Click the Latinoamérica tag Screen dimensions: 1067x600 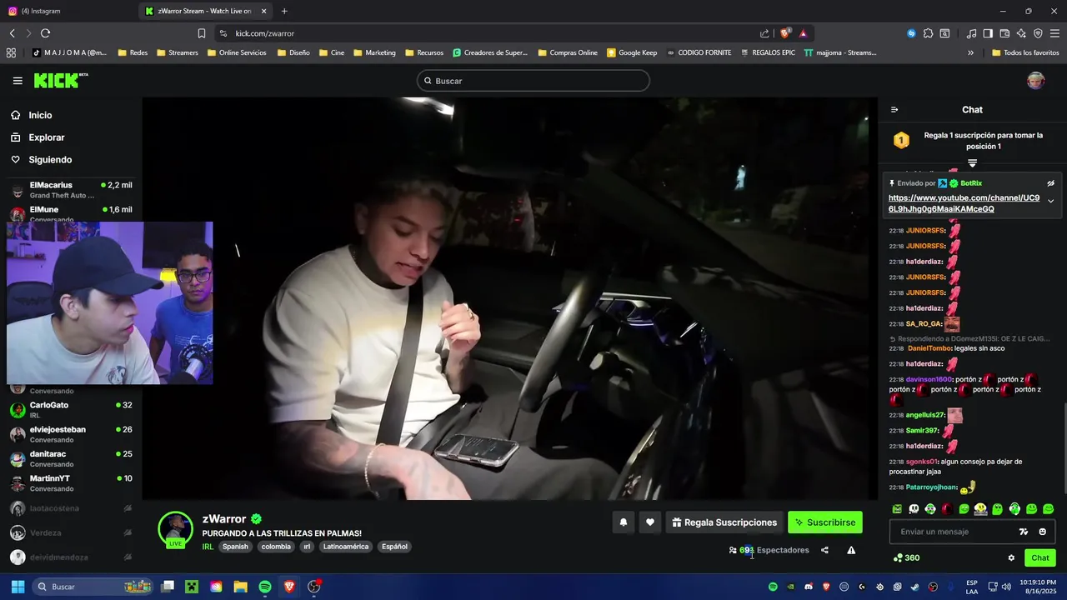pos(346,547)
